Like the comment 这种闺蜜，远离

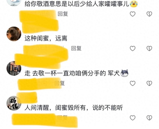(133, 48)
